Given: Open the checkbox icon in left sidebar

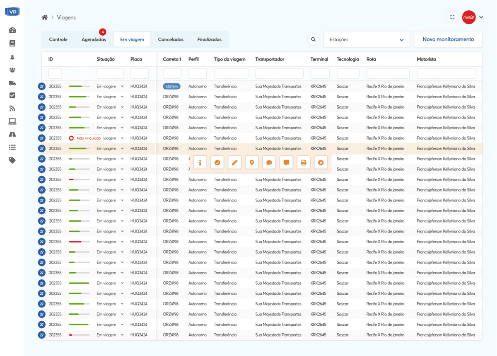Looking at the screenshot, I should click(12, 95).
